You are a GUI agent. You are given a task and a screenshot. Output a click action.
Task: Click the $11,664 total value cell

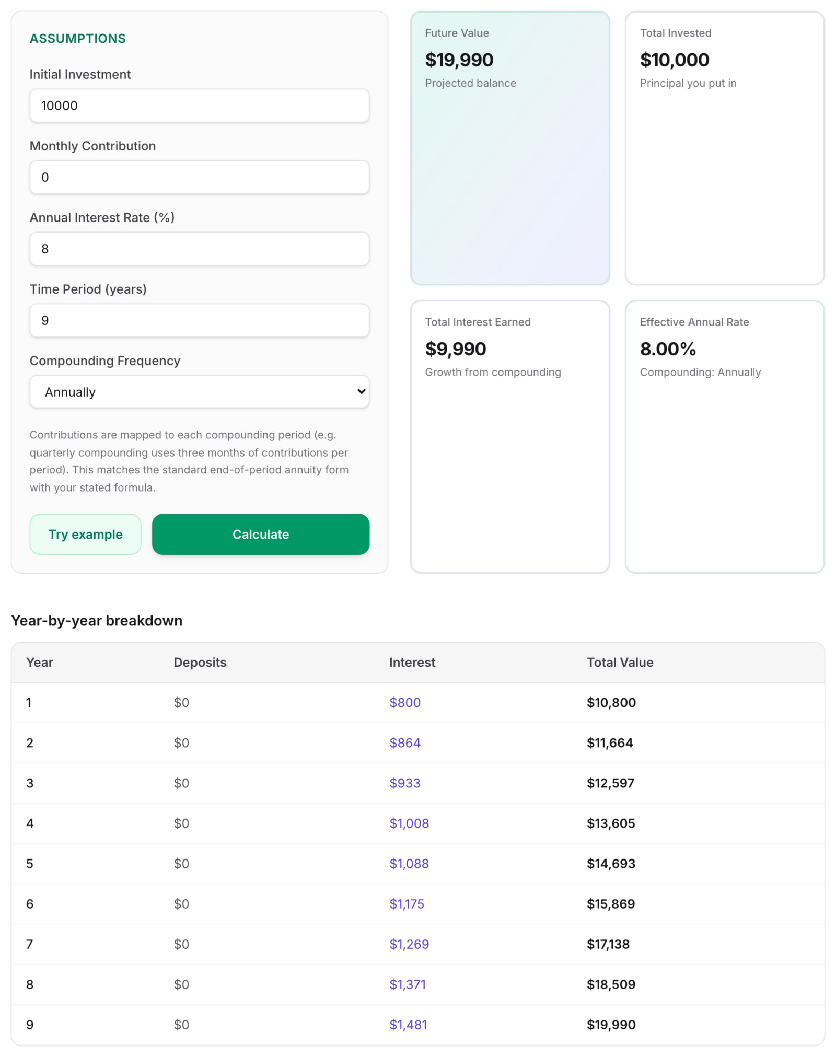pyautogui.click(x=610, y=742)
